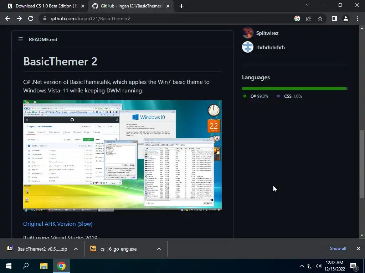Click the address bar URL
Viewport: 365px width, 273px height.
click(x=90, y=18)
